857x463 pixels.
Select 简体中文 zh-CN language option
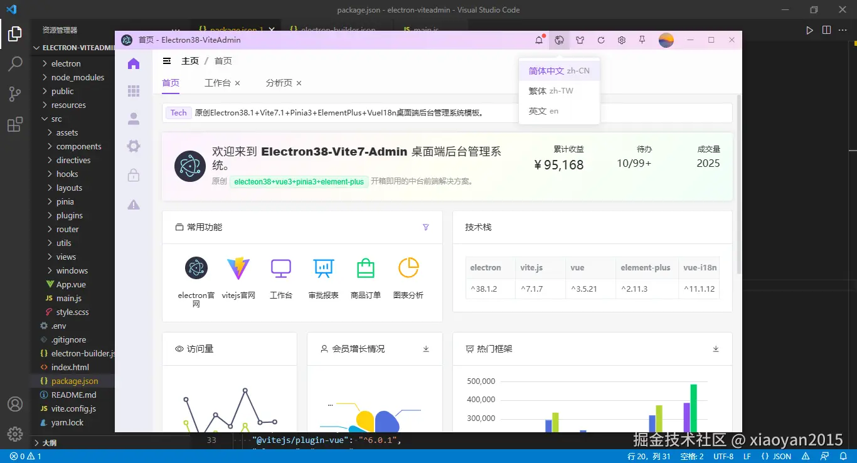(x=559, y=71)
